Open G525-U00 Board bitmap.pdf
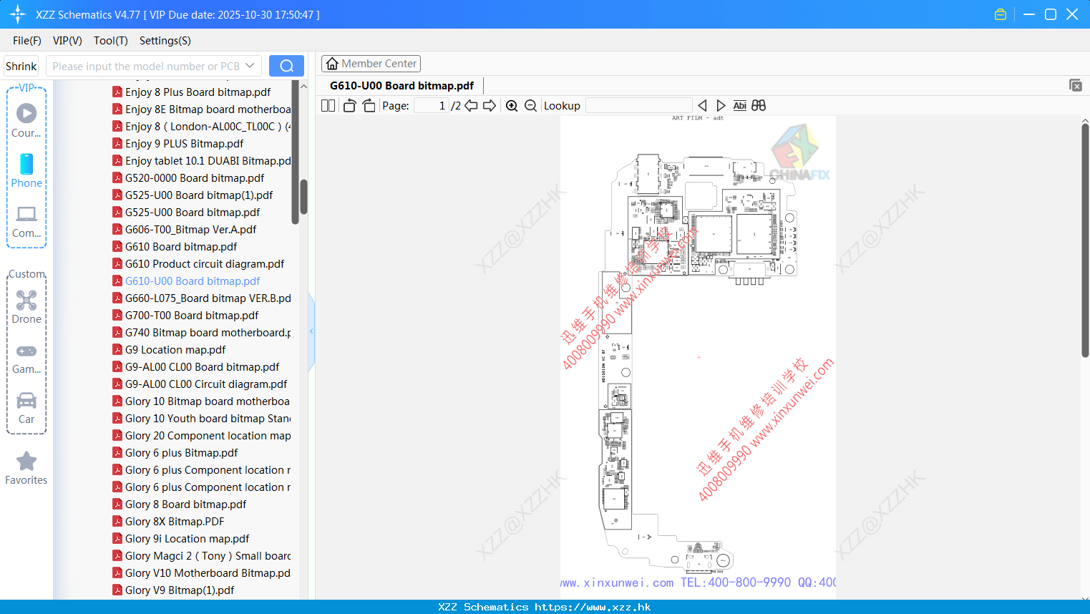Screen dimensions: 1090x614 click(193, 213)
